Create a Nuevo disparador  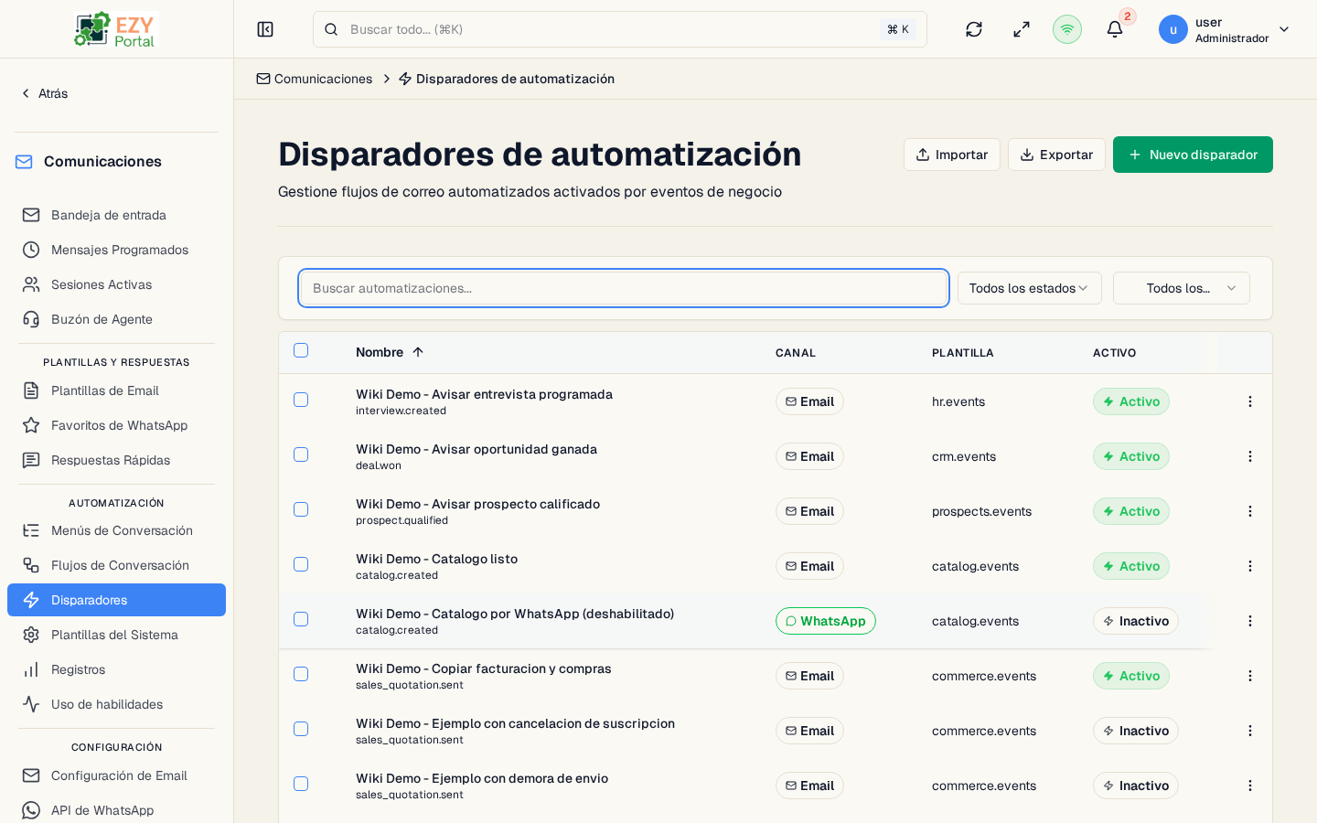1193,155
